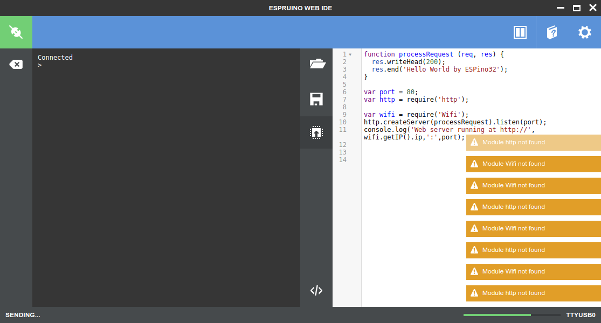Click the last 'Module http not found' notification
This screenshot has width=601, height=323.
pos(534,293)
